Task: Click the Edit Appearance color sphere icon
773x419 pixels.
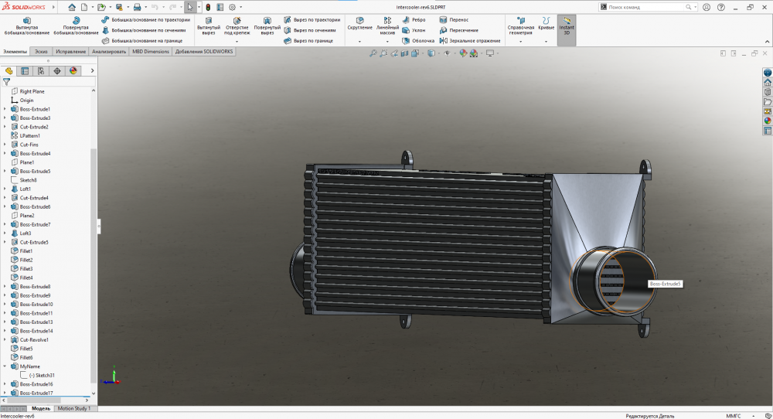Action: [x=464, y=53]
